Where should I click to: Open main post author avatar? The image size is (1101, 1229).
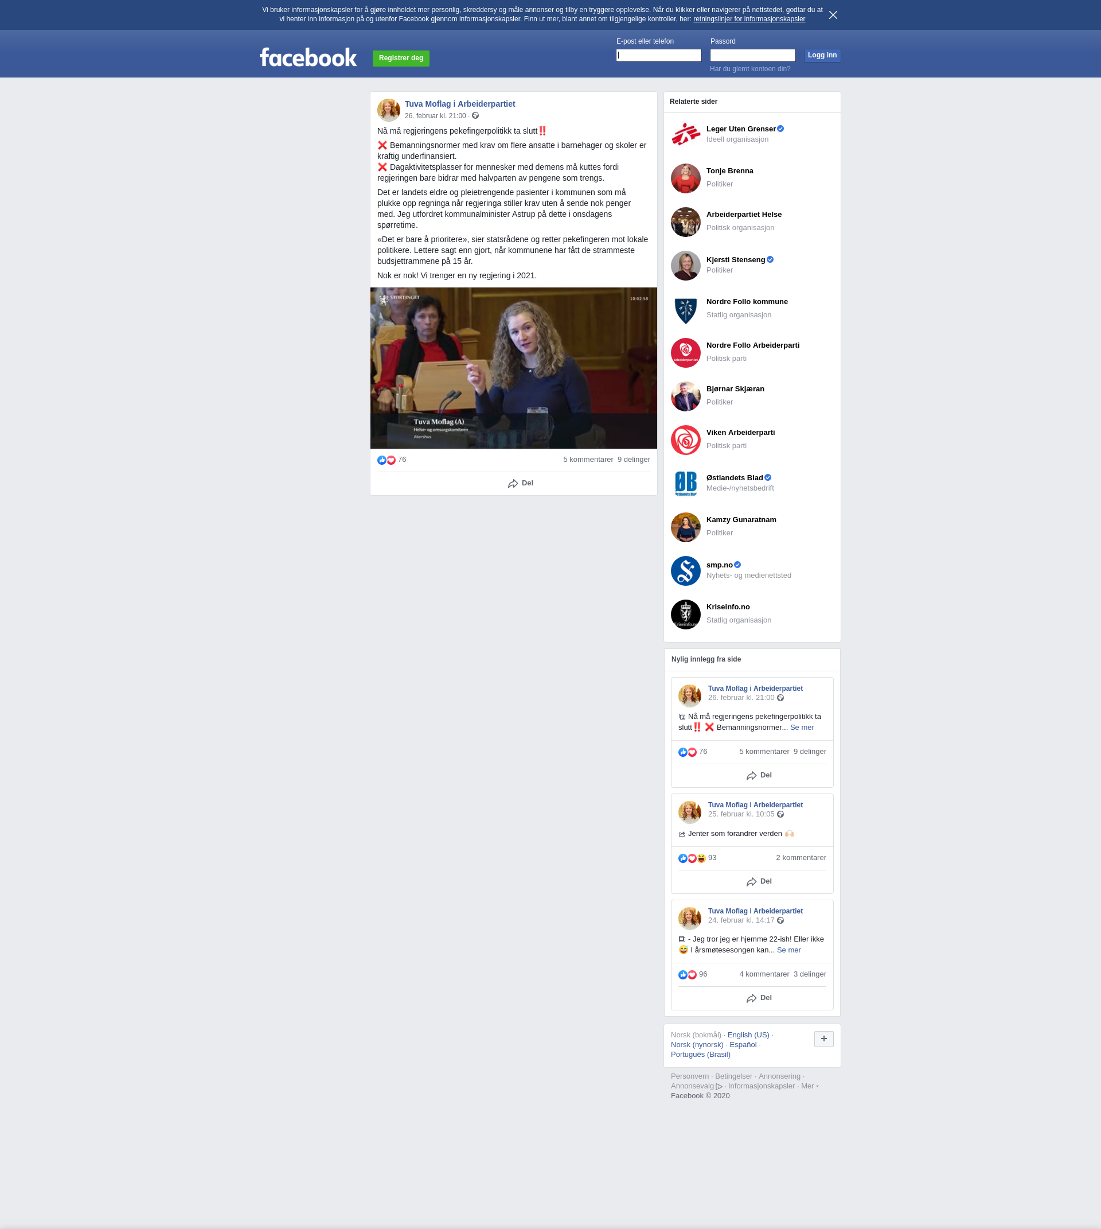(388, 110)
